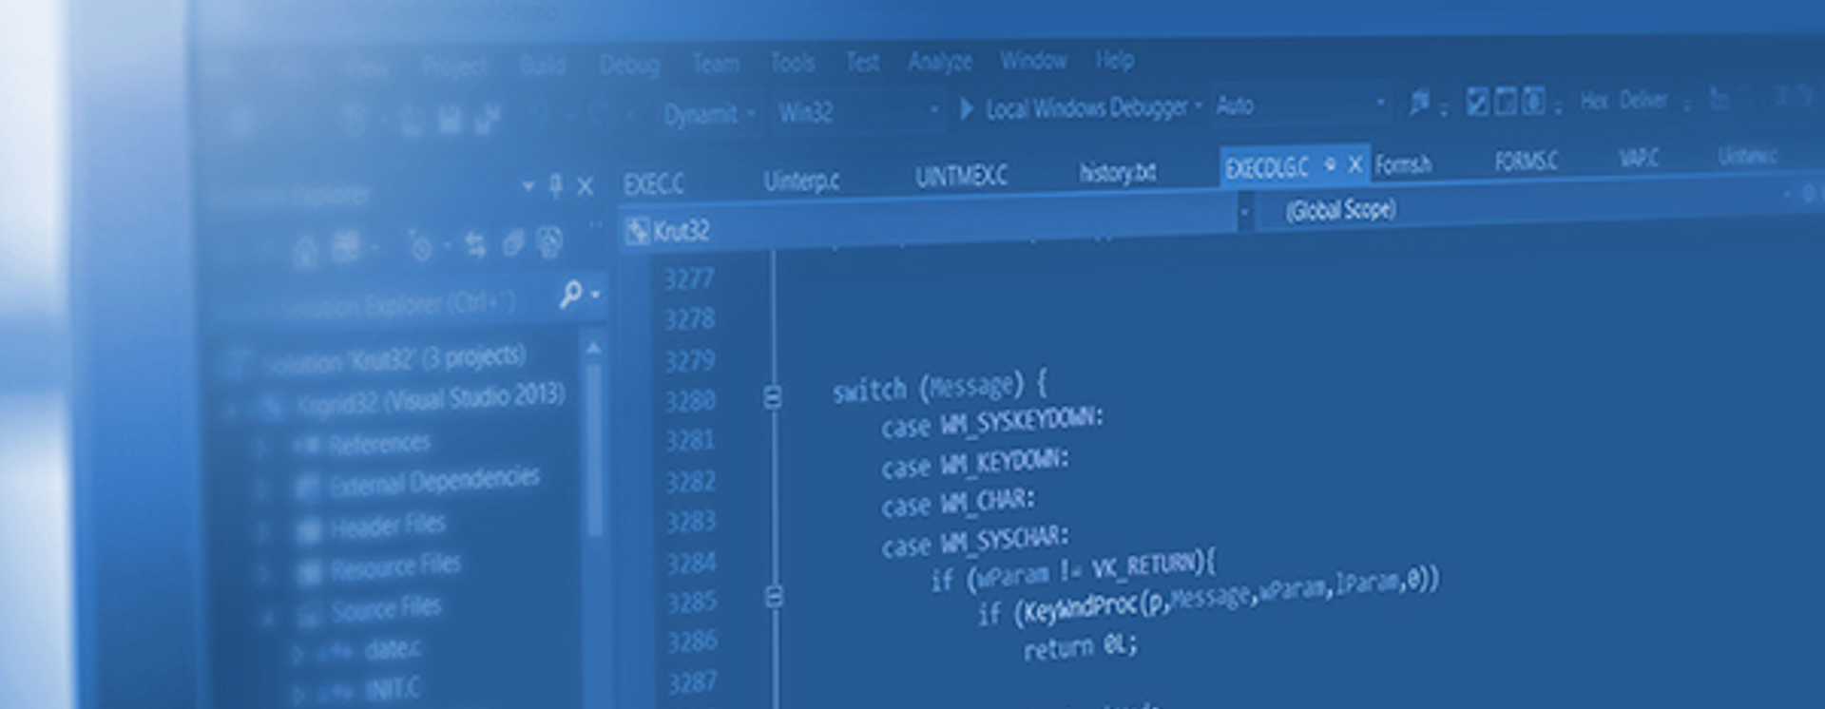Start the Local Windows Debugger play arrow
This screenshot has width=1825, height=709.
click(967, 109)
